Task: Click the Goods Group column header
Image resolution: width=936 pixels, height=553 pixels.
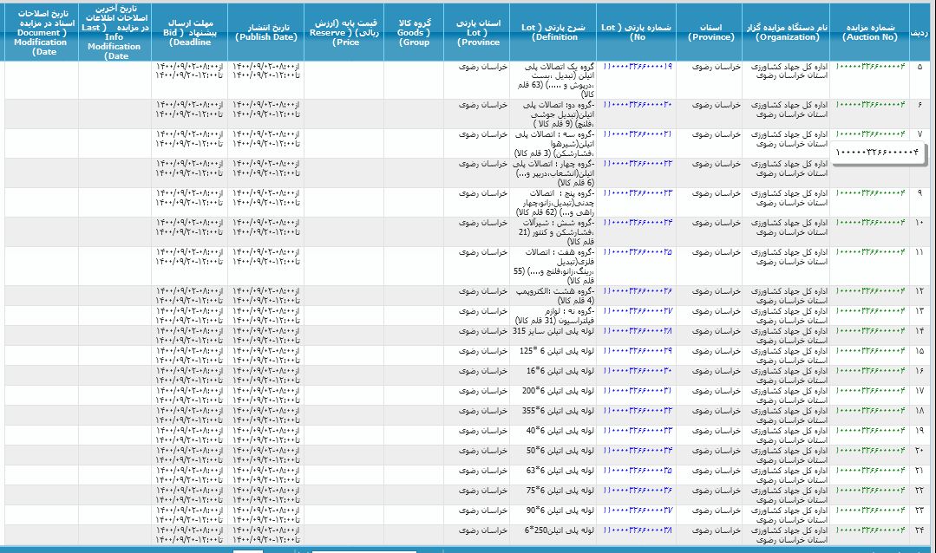Action: (x=414, y=32)
